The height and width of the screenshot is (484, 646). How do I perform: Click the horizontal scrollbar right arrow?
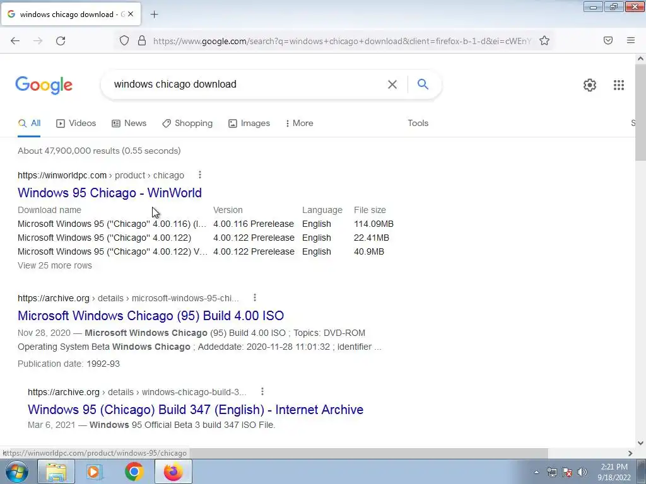point(630,453)
